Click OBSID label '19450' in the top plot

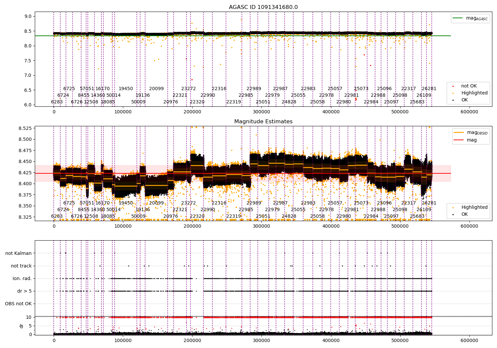point(126,89)
